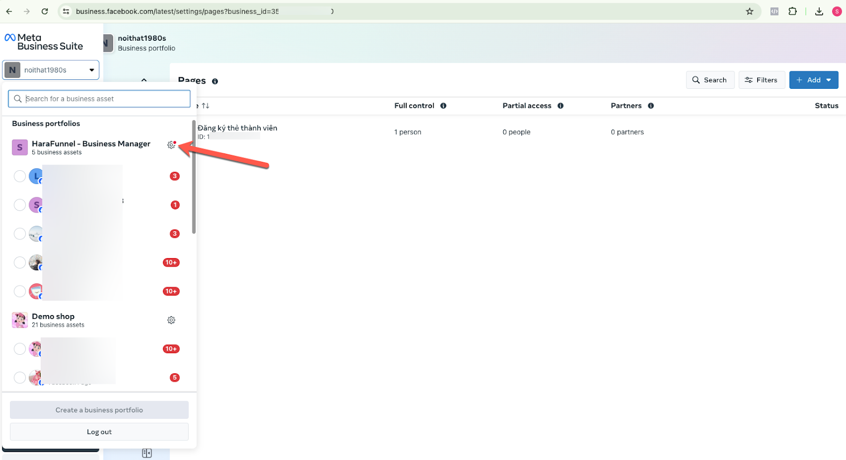Viewport: 846px width, 460px height.
Task: Show info tooltip for Partial access column
Action: coord(560,106)
